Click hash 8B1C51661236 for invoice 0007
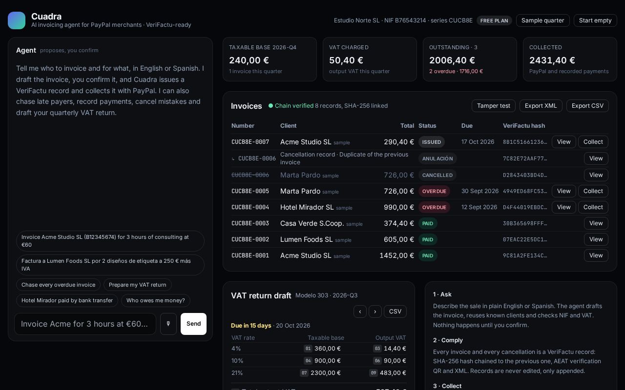The width and height of the screenshot is (625, 390). point(525,142)
